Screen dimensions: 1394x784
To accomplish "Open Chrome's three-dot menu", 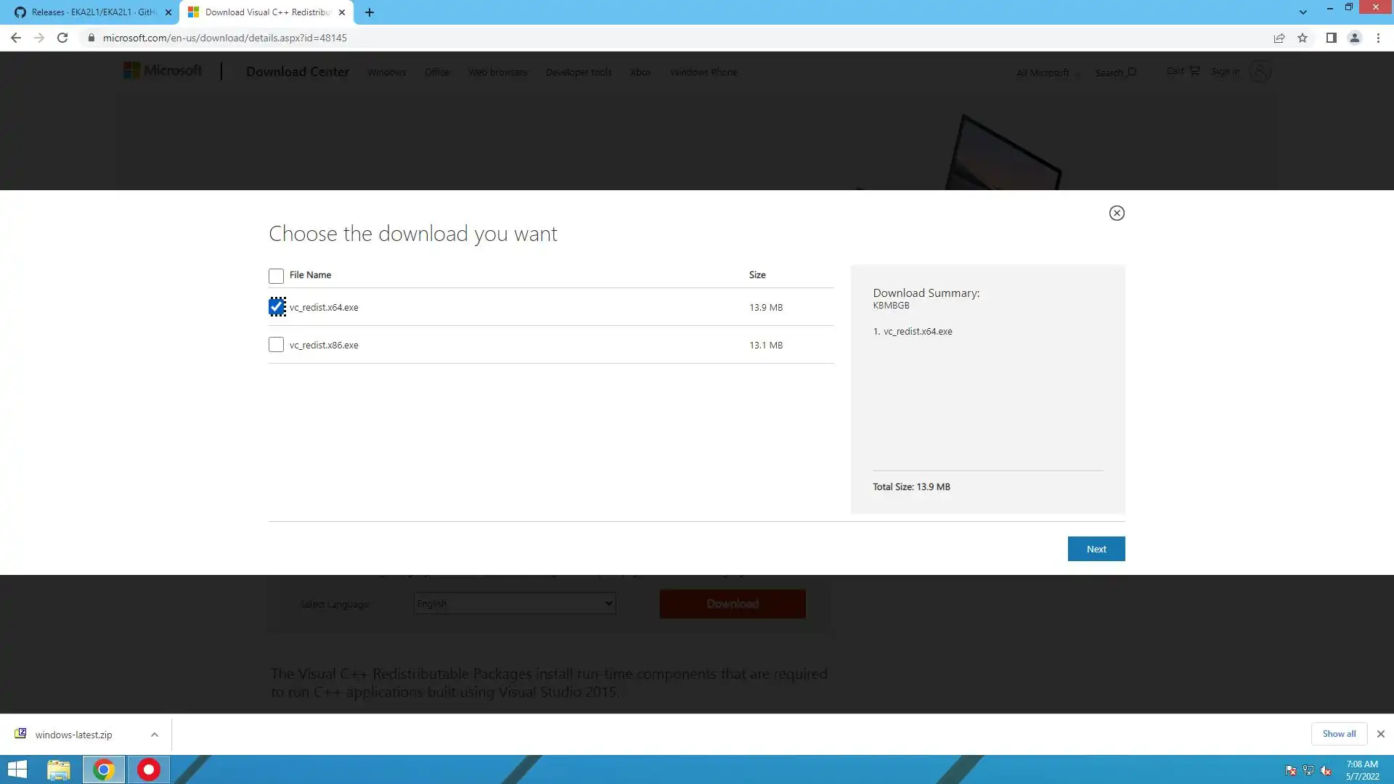I will [x=1378, y=38].
